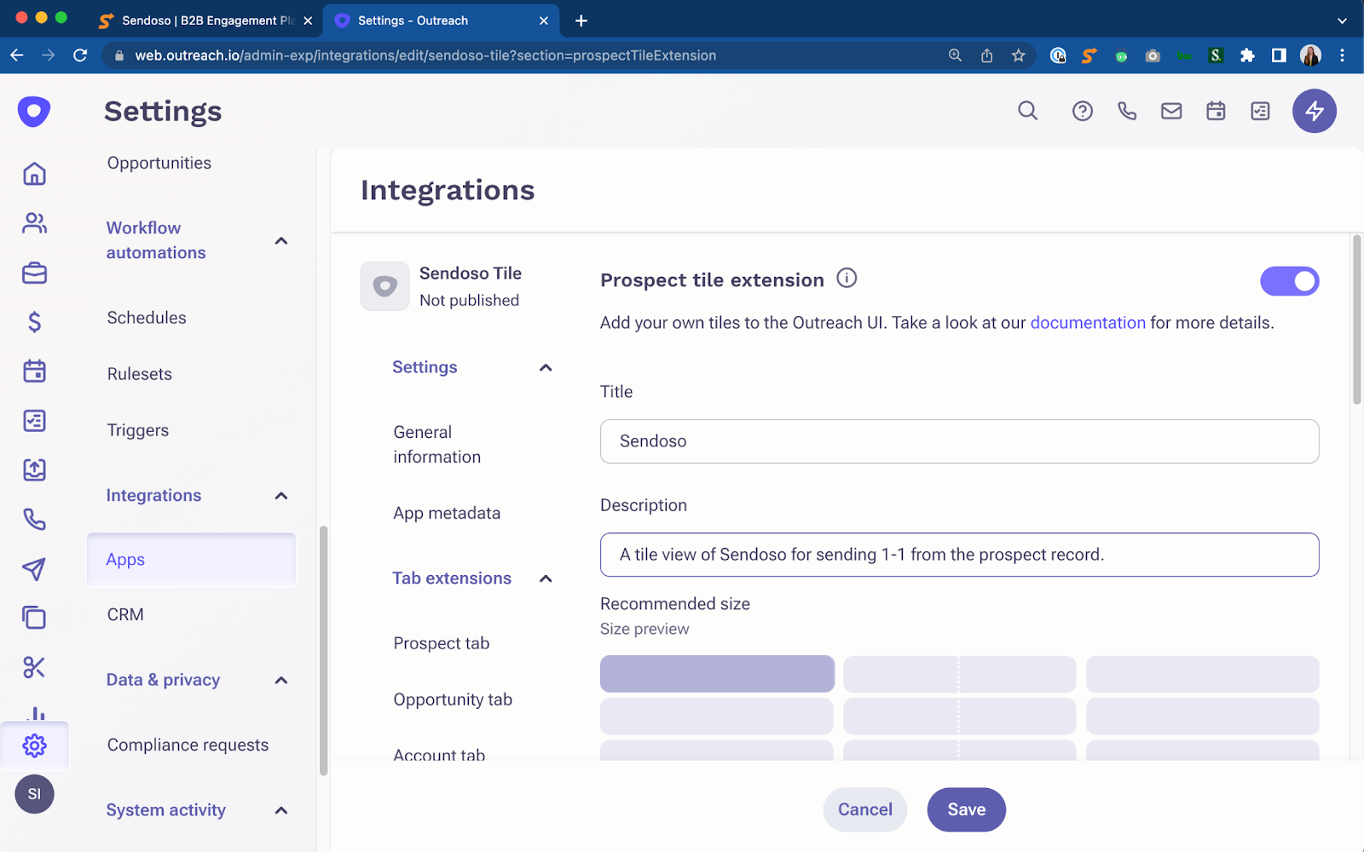Go to General information section
This screenshot has height=852, width=1364.
437,445
